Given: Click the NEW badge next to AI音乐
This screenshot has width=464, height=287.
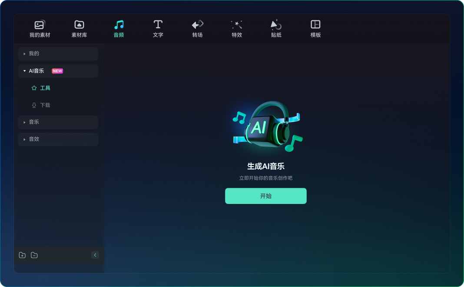Looking at the screenshot, I should 57,70.
